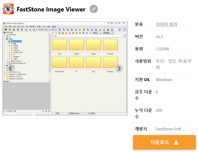Screen dimensions: 198x152
Task: Click the version value v6.5
Action: [x=159, y=37]
